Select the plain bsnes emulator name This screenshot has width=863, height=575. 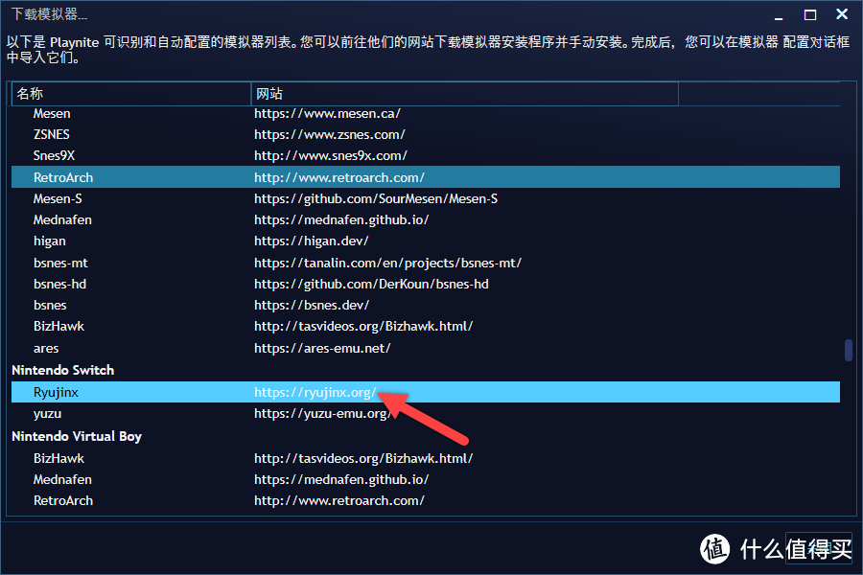pyautogui.click(x=50, y=305)
